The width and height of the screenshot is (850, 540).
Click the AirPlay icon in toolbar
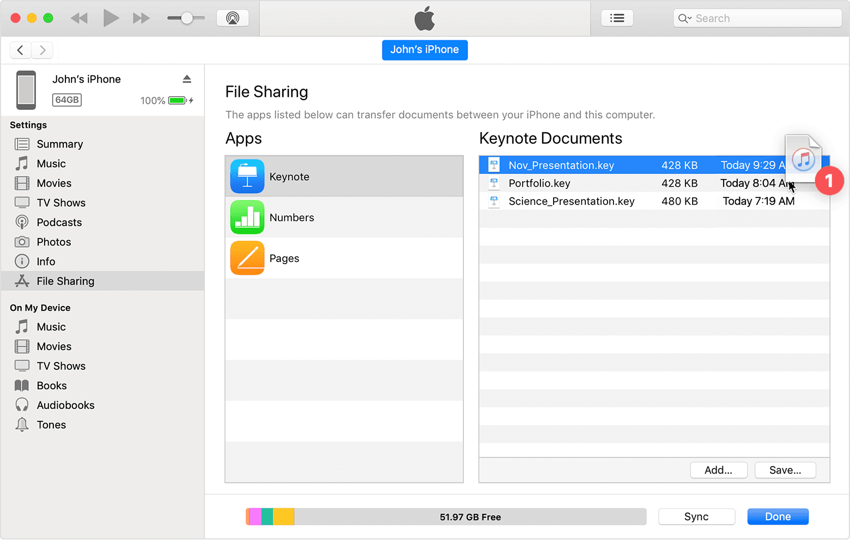233,19
